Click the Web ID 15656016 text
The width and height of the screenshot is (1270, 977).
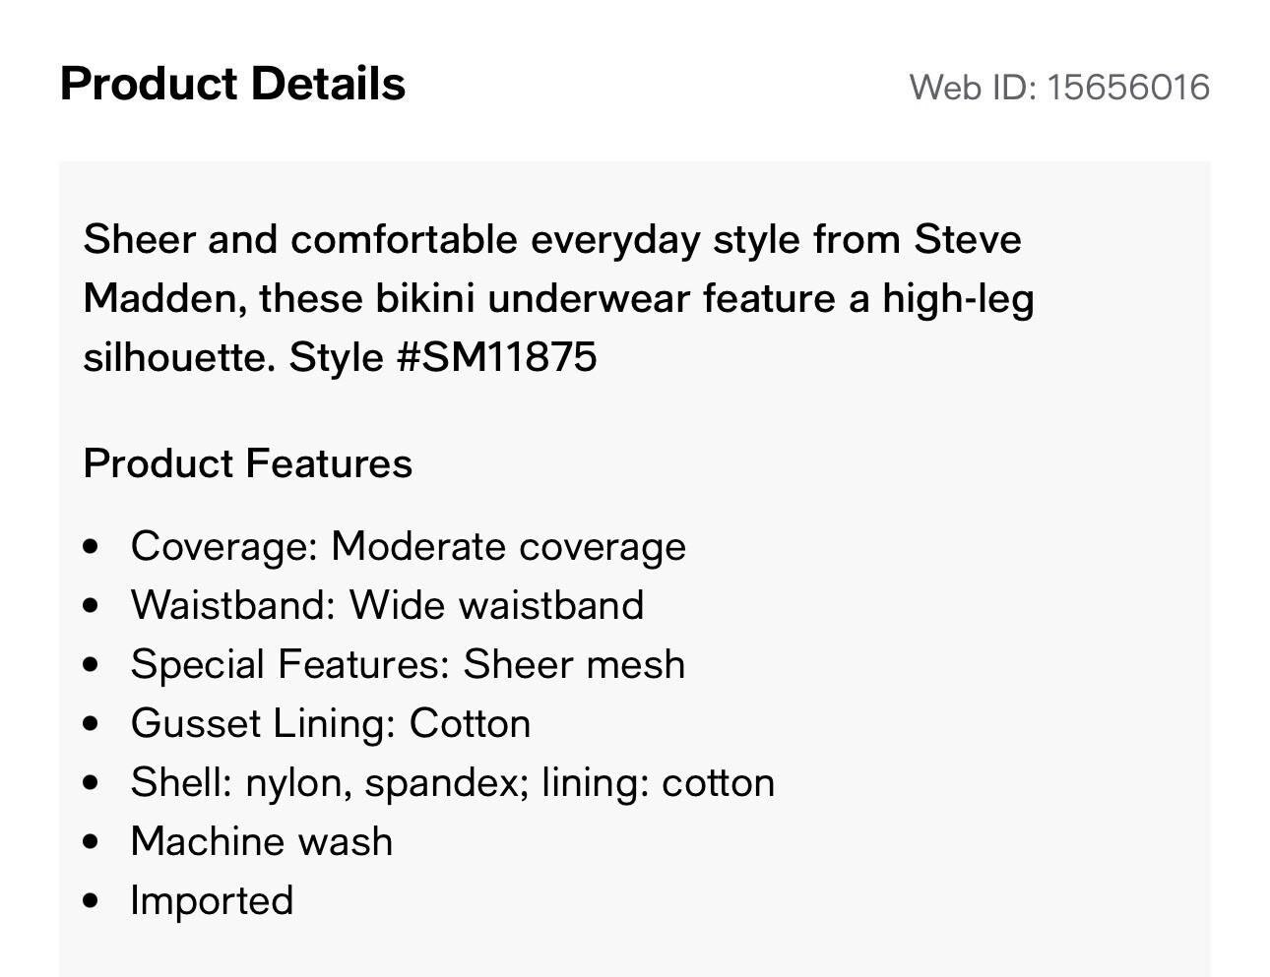(x=1059, y=88)
